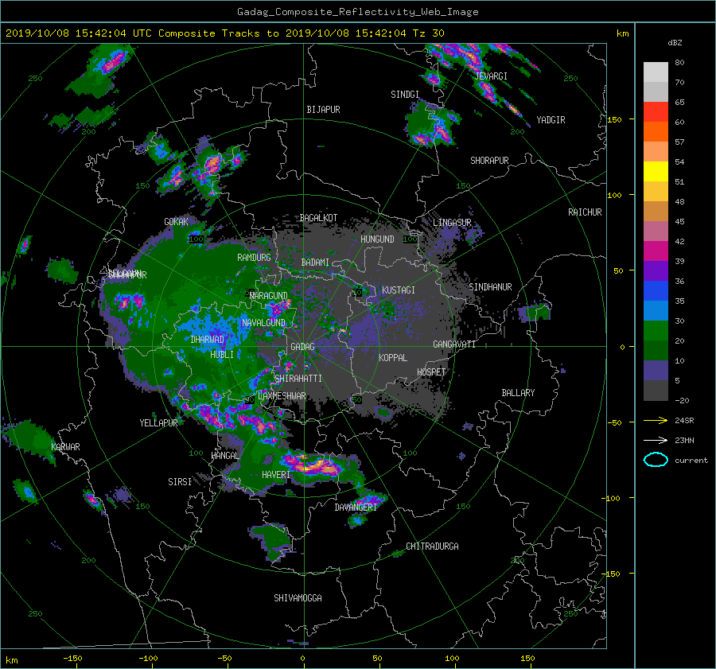Click the JEVARGI city label
716x669 pixels.
coord(491,76)
